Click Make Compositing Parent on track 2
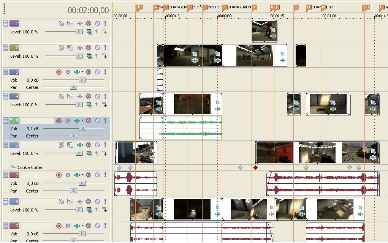Screen dimensions: 388x243 pyautogui.click(x=97, y=56)
